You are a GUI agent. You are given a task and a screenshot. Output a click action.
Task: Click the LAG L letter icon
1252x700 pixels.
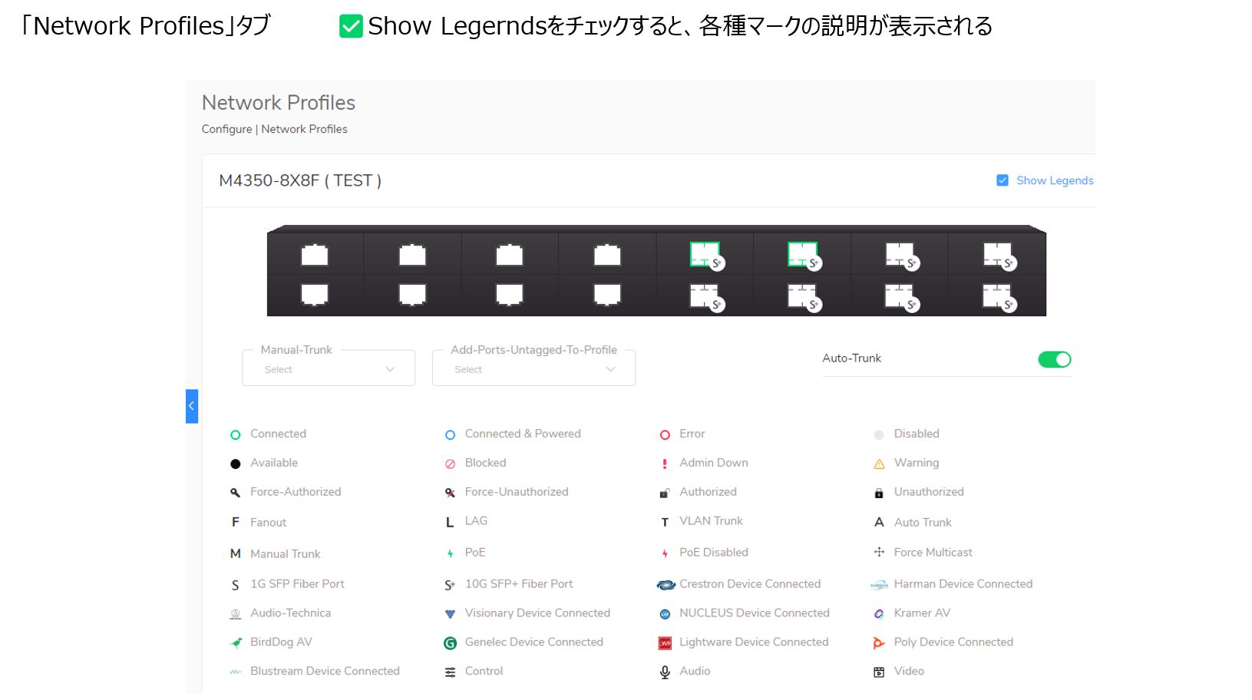tap(450, 522)
